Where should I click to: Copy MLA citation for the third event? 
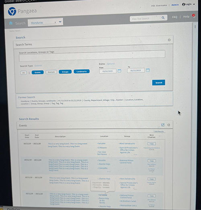(x=152, y=179)
